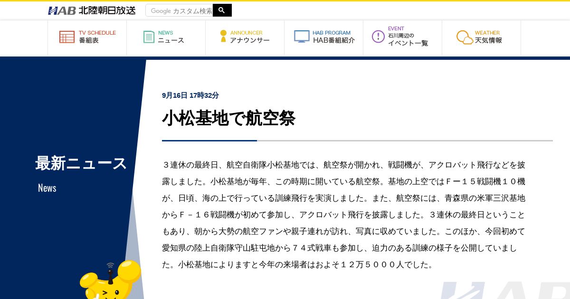Focus the Google custom search field
This screenshot has height=299, width=570.
tap(180, 10)
